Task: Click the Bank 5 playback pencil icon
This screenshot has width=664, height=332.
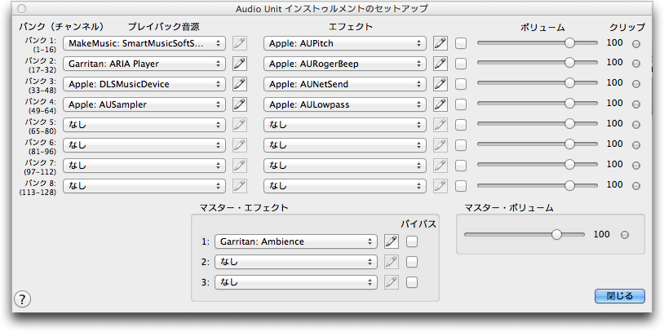Action: (x=240, y=125)
